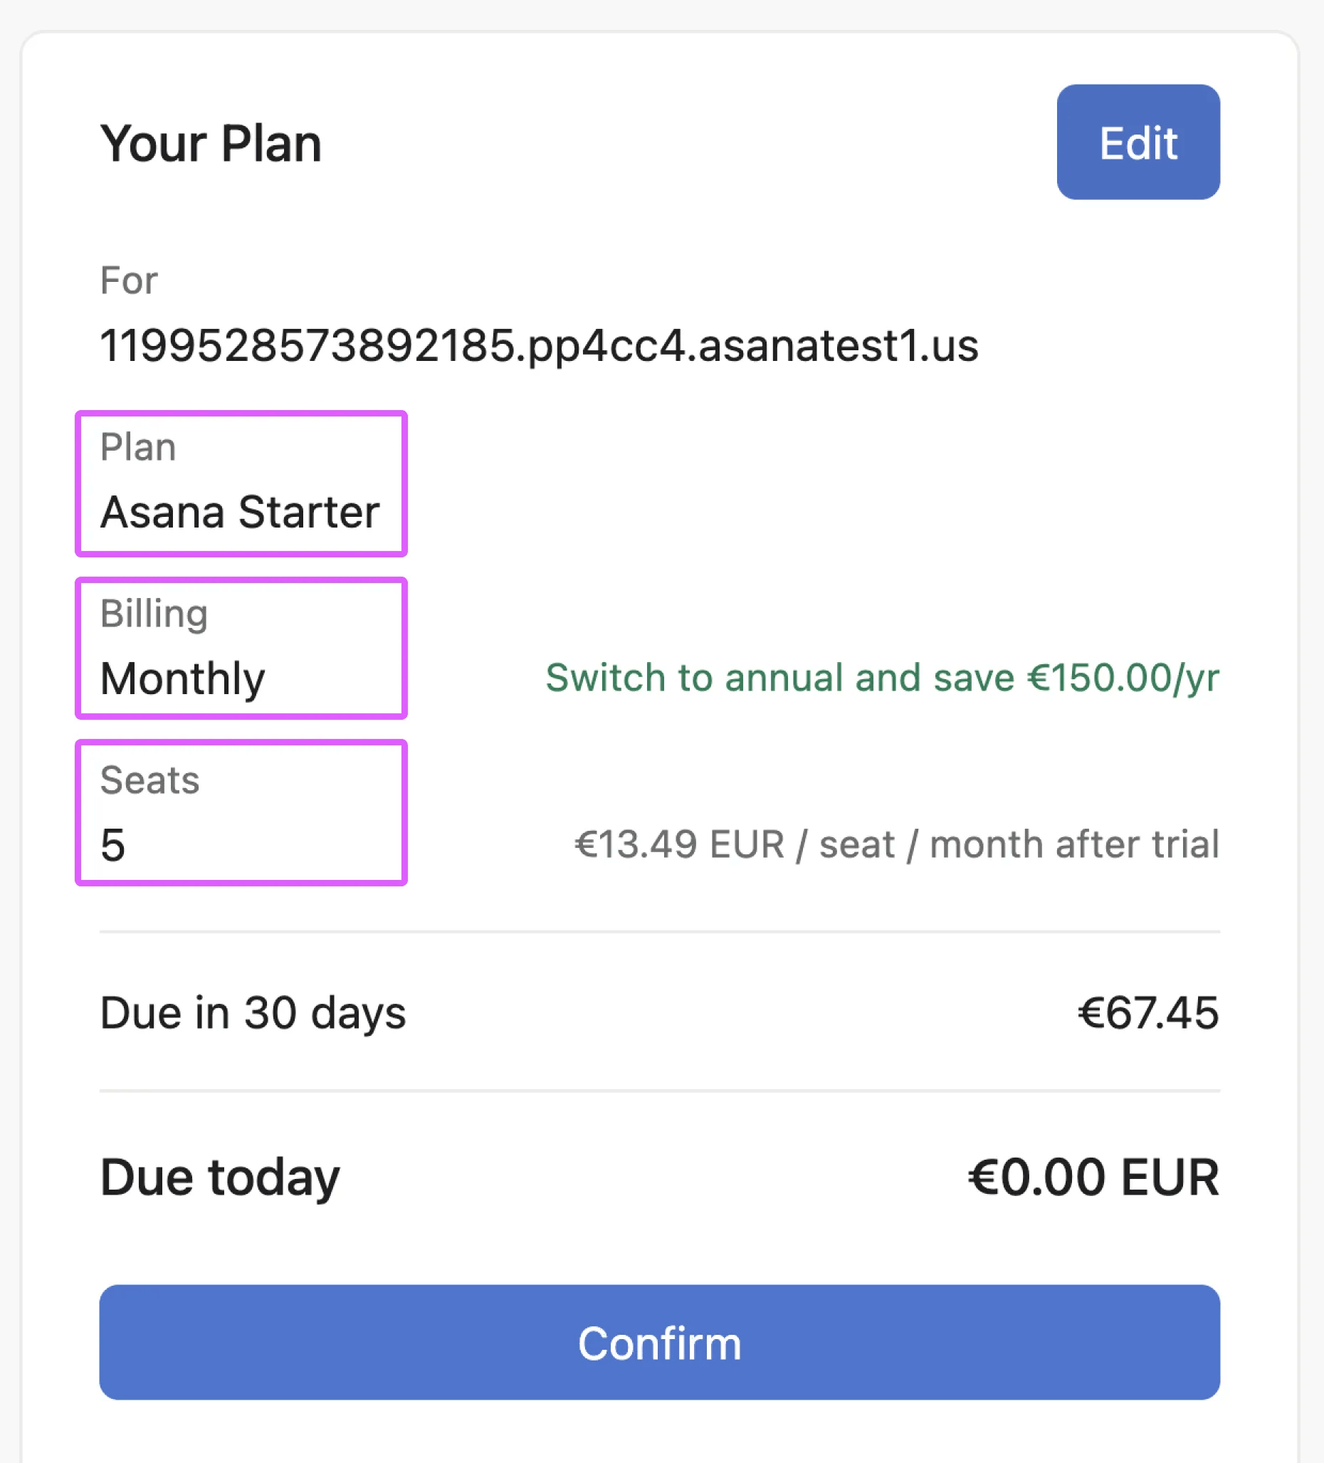Click the €67.45 amount
Screen dimensions: 1324x1463
tap(1147, 1013)
